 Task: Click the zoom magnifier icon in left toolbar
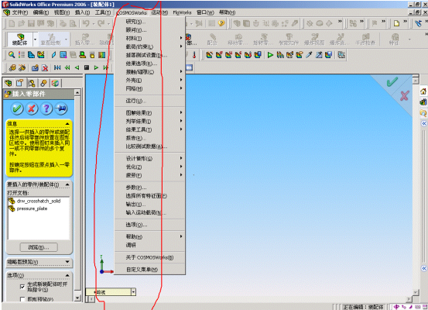pos(12,55)
